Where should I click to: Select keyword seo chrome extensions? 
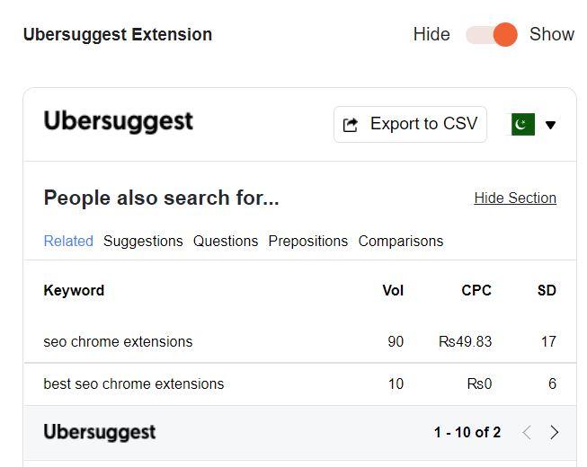(118, 342)
